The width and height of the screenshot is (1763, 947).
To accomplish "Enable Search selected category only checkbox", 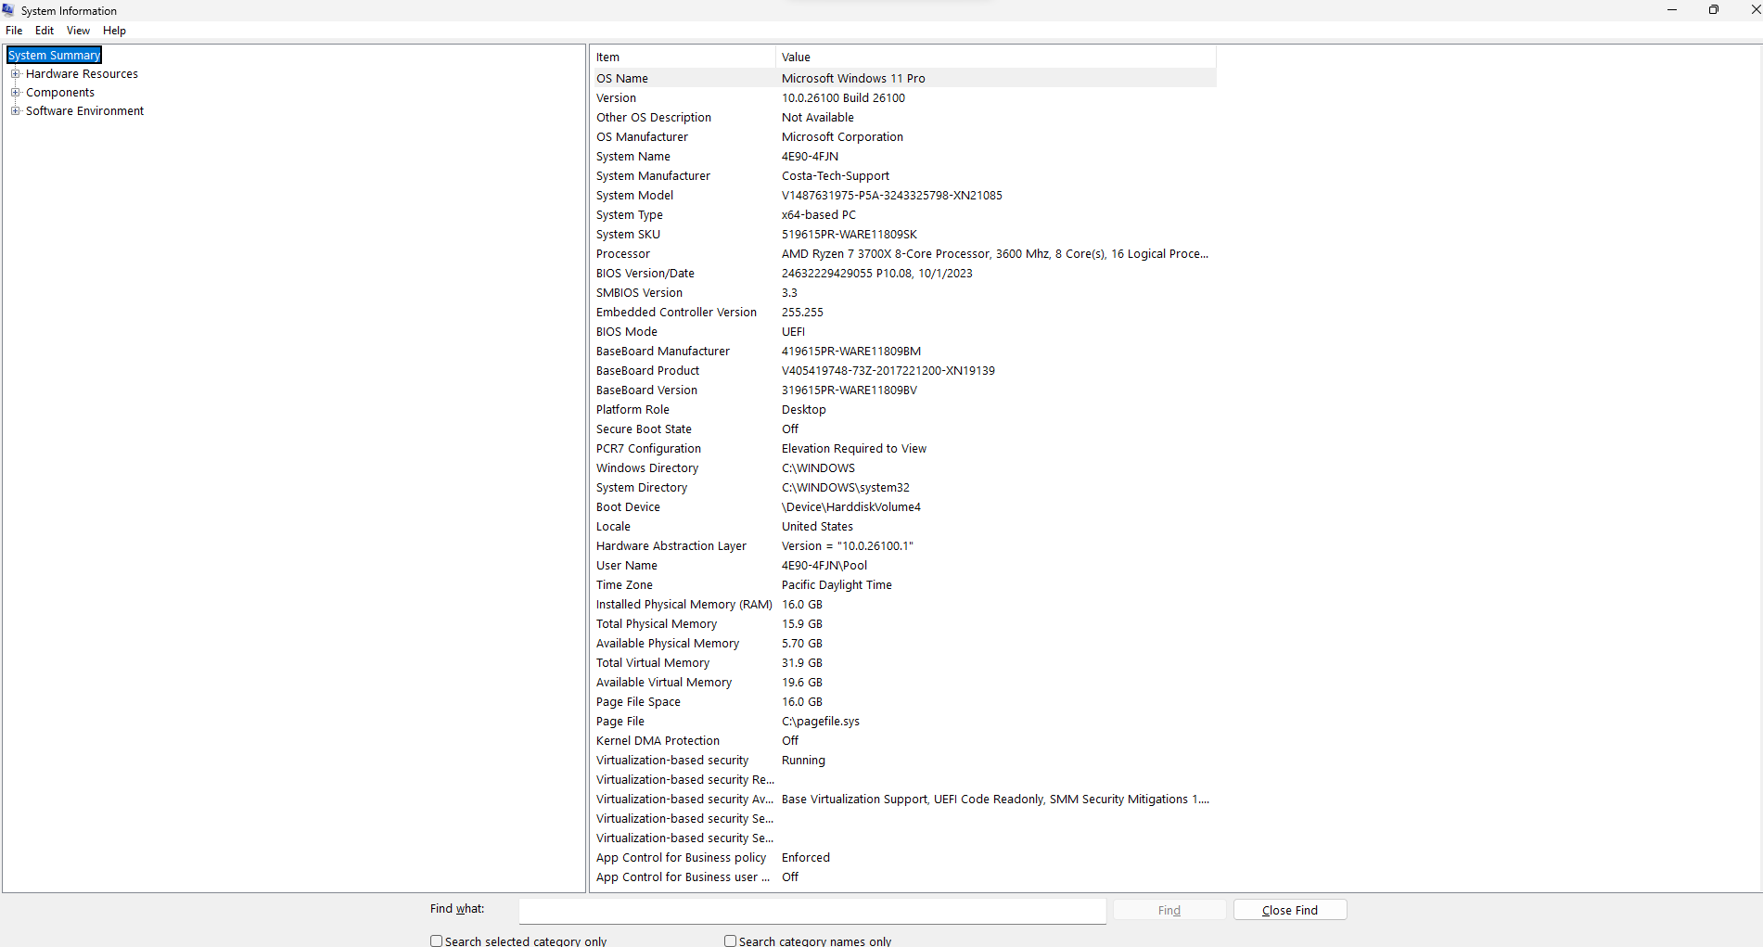I will click(436, 941).
